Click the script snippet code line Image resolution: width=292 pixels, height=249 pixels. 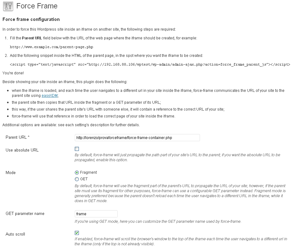coord(150,65)
